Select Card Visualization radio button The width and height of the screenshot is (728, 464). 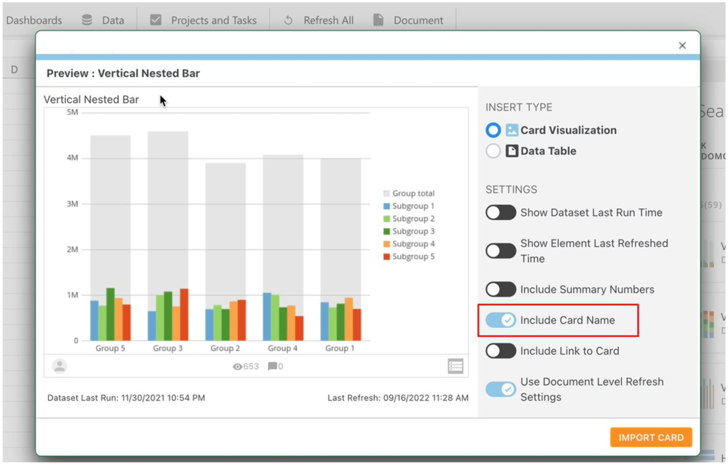[x=493, y=130]
